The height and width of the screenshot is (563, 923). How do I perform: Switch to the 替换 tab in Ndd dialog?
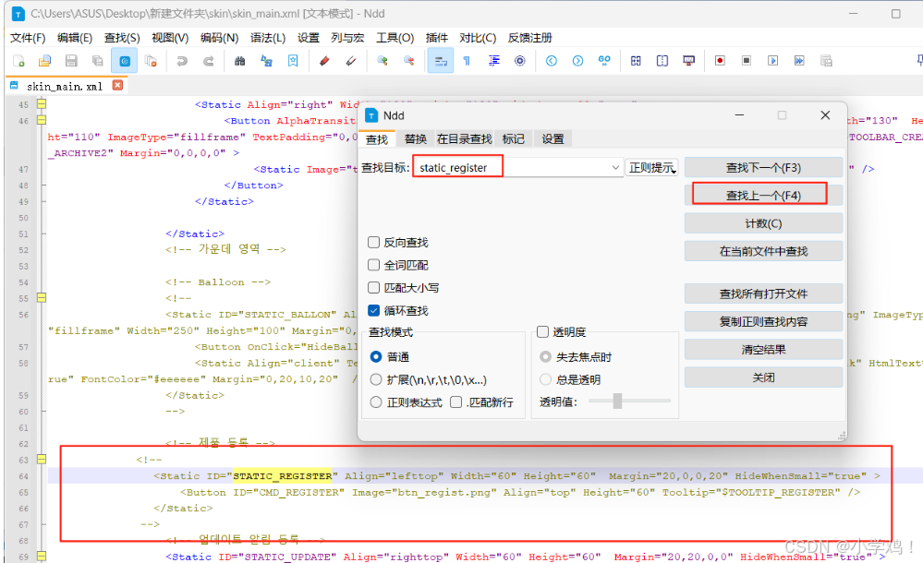(x=416, y=138)
